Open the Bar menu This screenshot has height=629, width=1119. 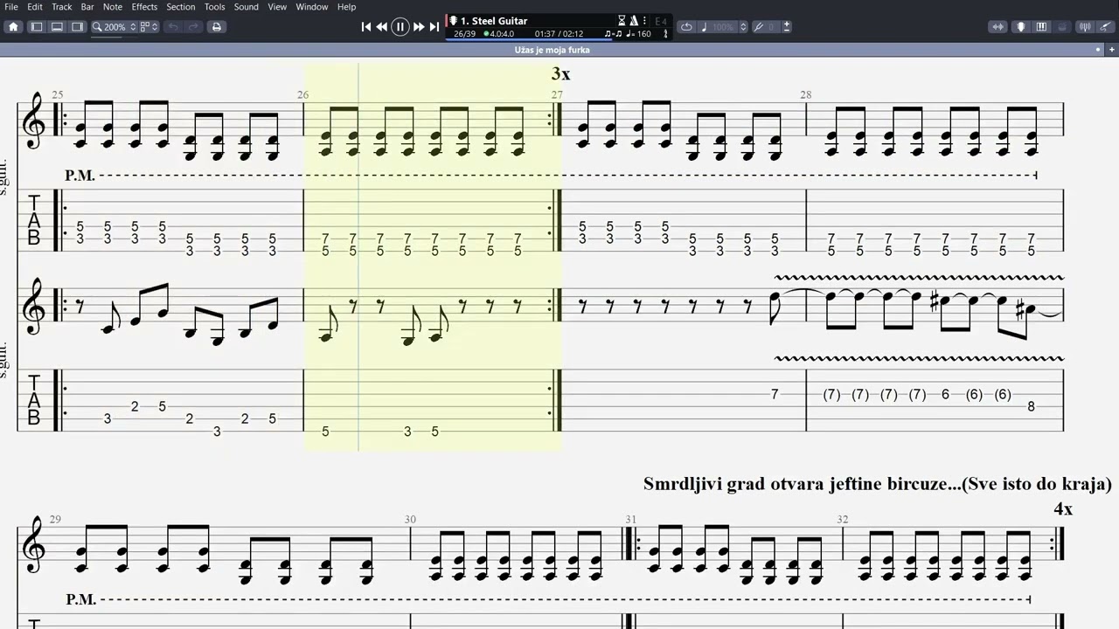click(87, 7)
